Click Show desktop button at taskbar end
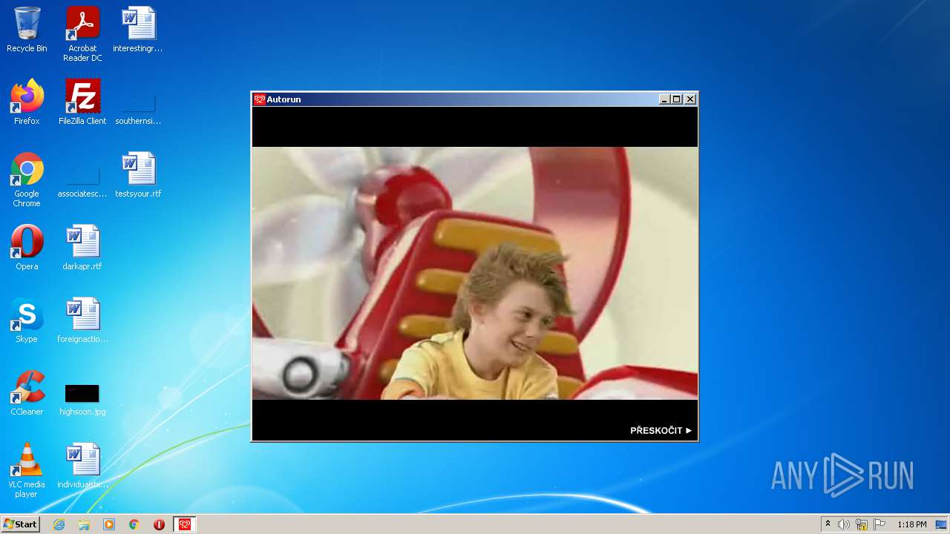The image size is (950, 534). click(942, 524)
